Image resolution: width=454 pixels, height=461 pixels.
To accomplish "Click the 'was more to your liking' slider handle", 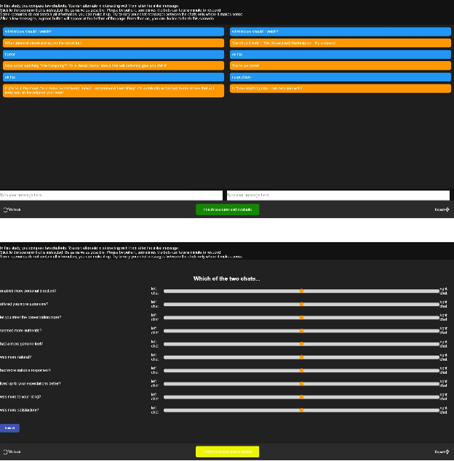I will pyautogui.click(x=301, y=397).
